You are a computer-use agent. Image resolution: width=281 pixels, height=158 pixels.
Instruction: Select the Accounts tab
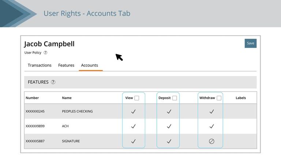tap(89, 65)
